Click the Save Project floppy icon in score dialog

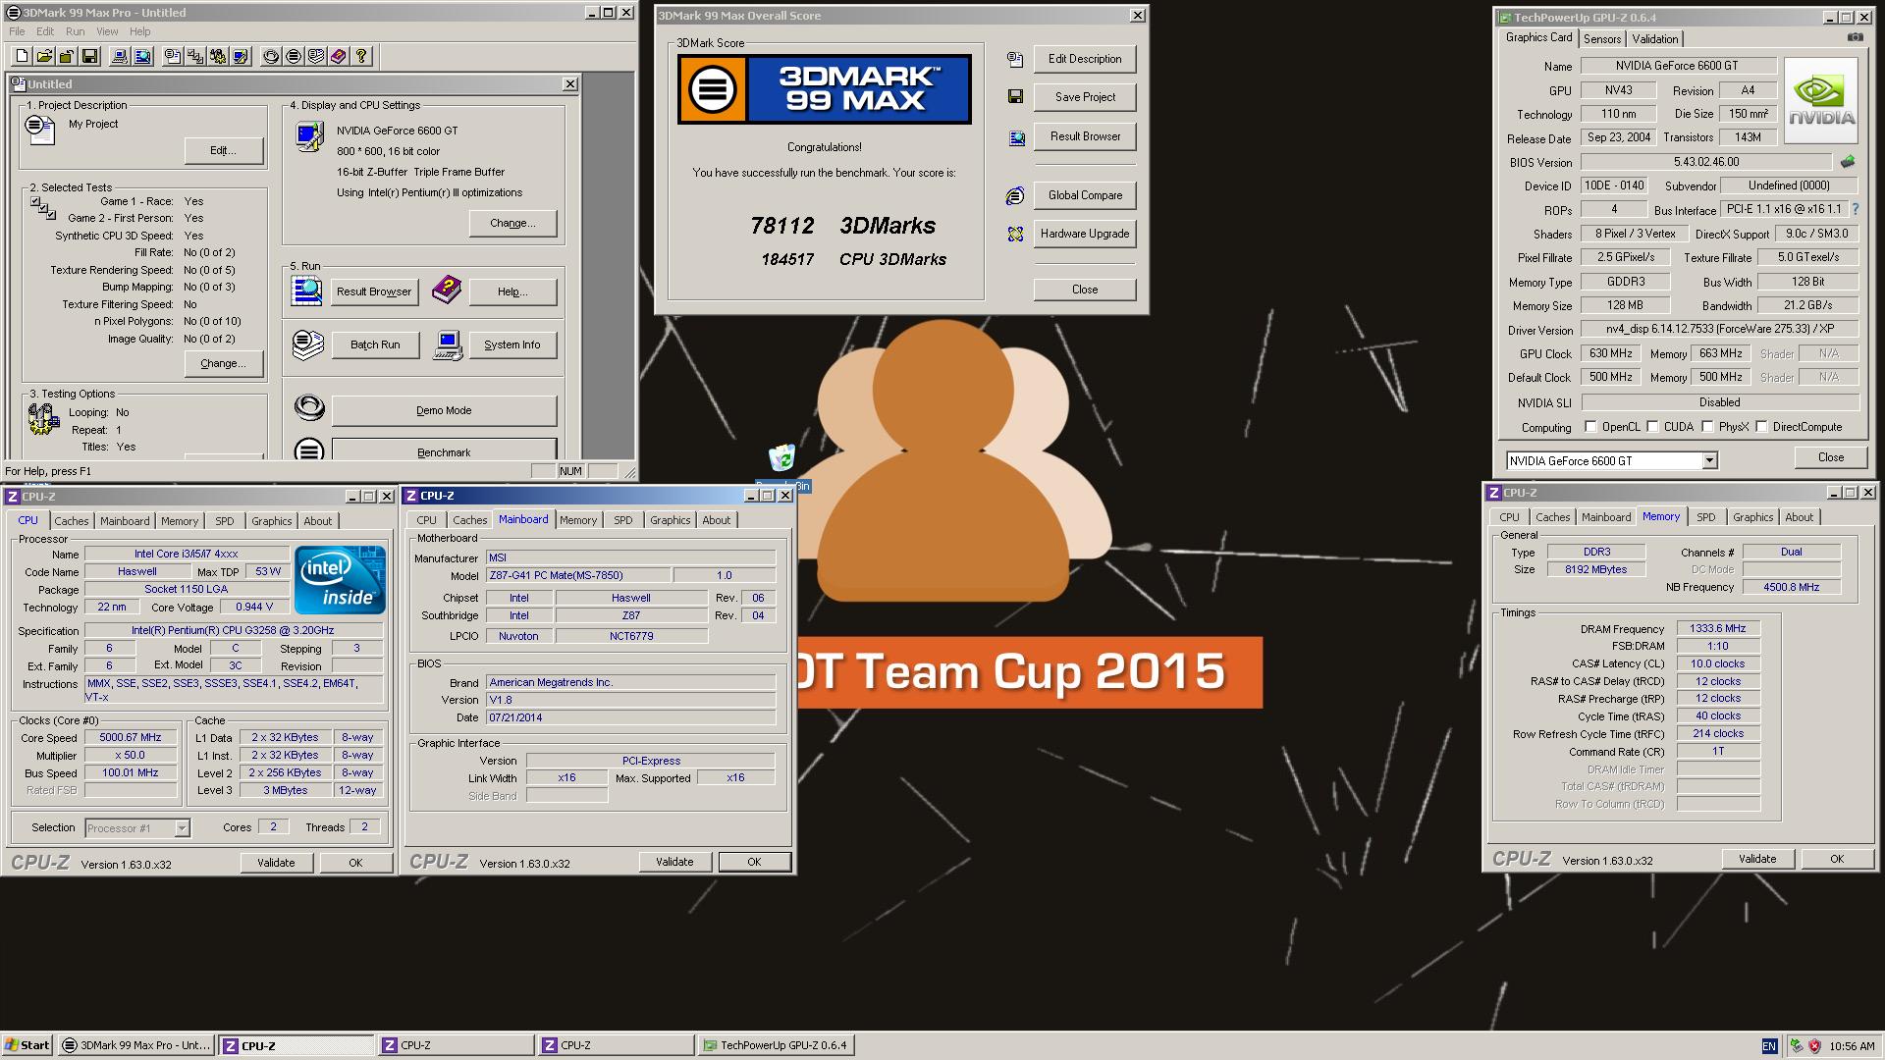1015,96
